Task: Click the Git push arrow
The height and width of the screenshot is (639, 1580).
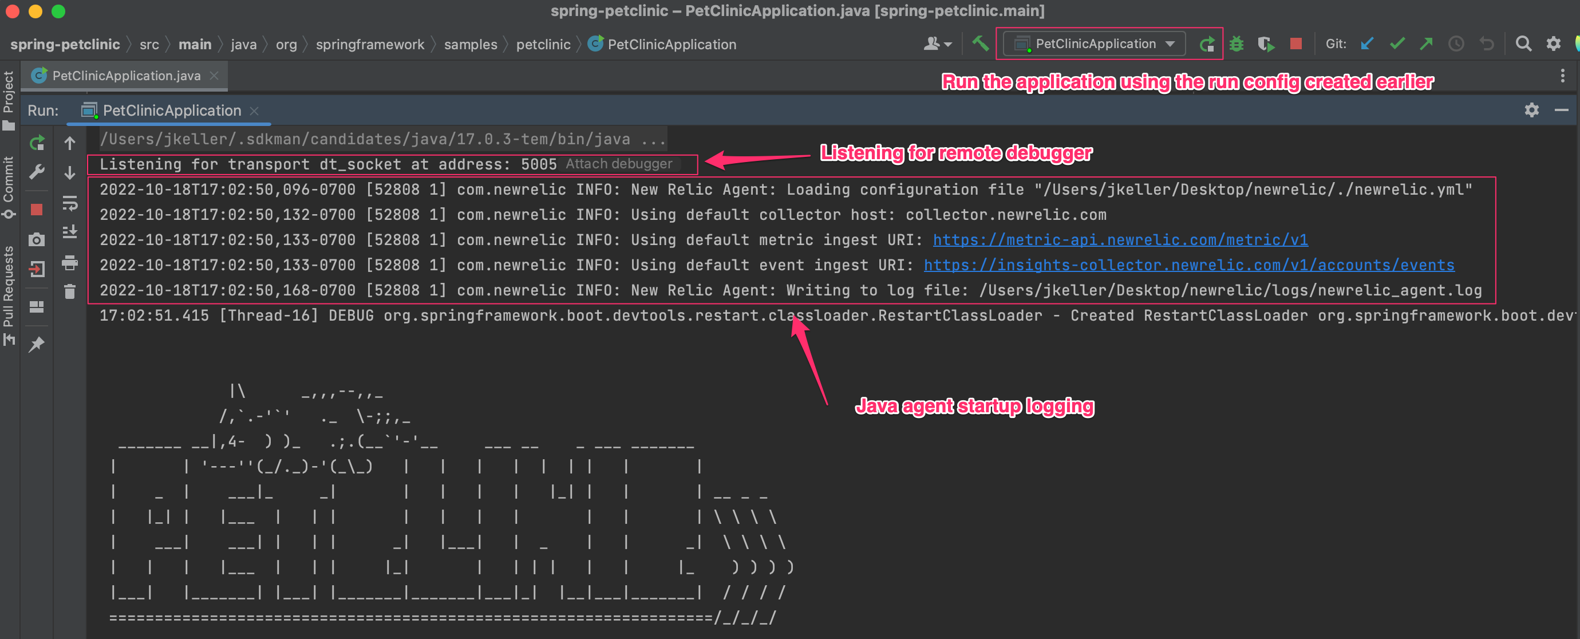Action: (1426, 44)
